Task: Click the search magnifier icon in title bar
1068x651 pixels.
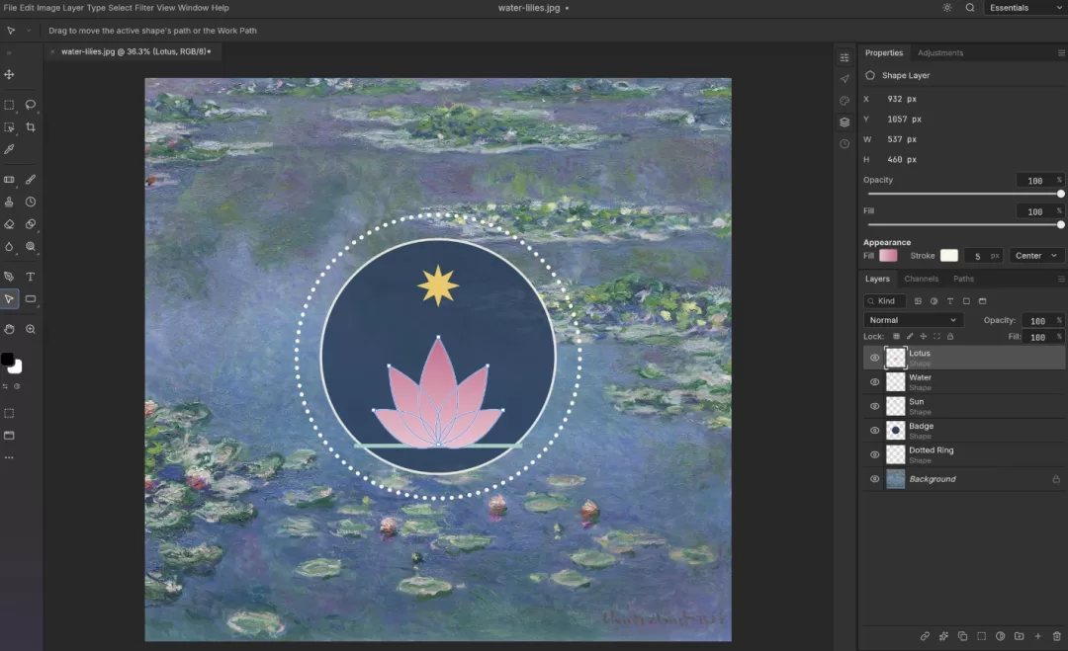Action: pyautogui.click(x=970, y=8)
